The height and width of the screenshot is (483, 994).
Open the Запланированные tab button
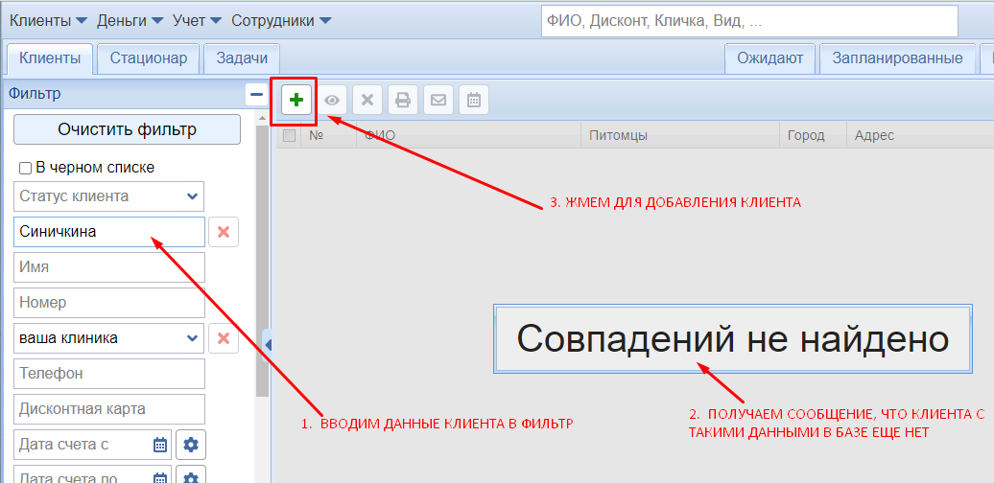897,58
